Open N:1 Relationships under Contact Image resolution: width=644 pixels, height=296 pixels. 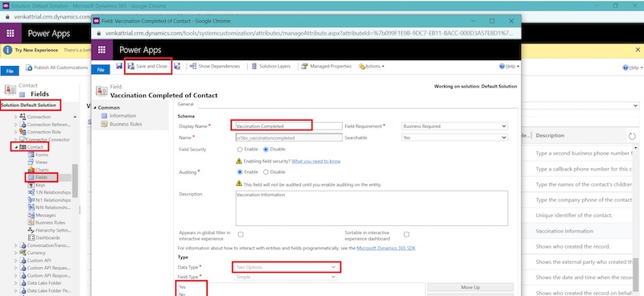(x=49, y=200)
